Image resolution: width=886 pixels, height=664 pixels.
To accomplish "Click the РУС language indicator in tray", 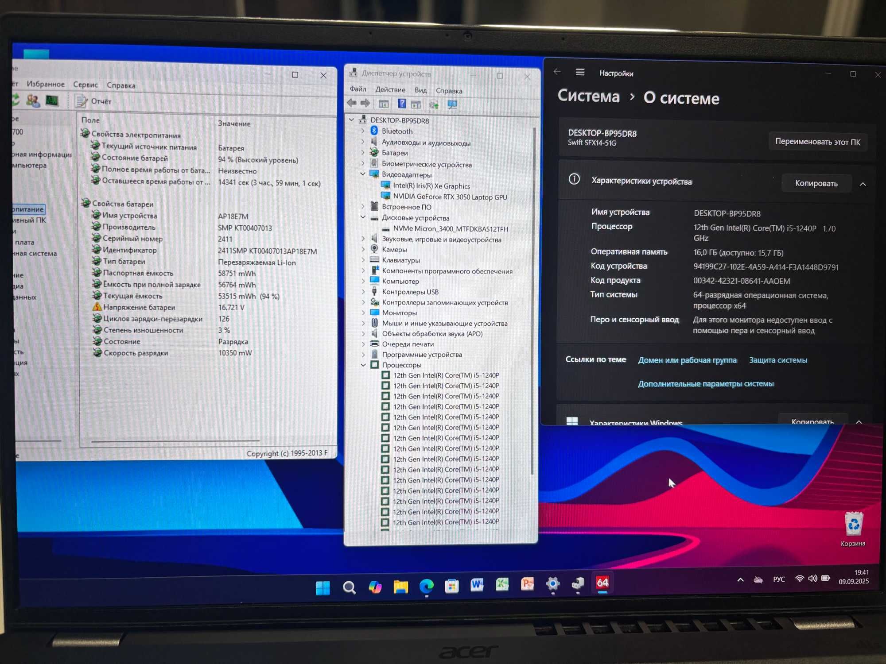I will (x=779, y=579).
